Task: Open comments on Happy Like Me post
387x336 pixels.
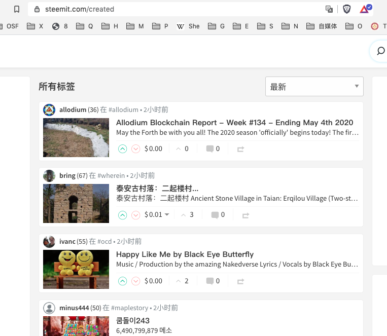Action: point(213,281)
